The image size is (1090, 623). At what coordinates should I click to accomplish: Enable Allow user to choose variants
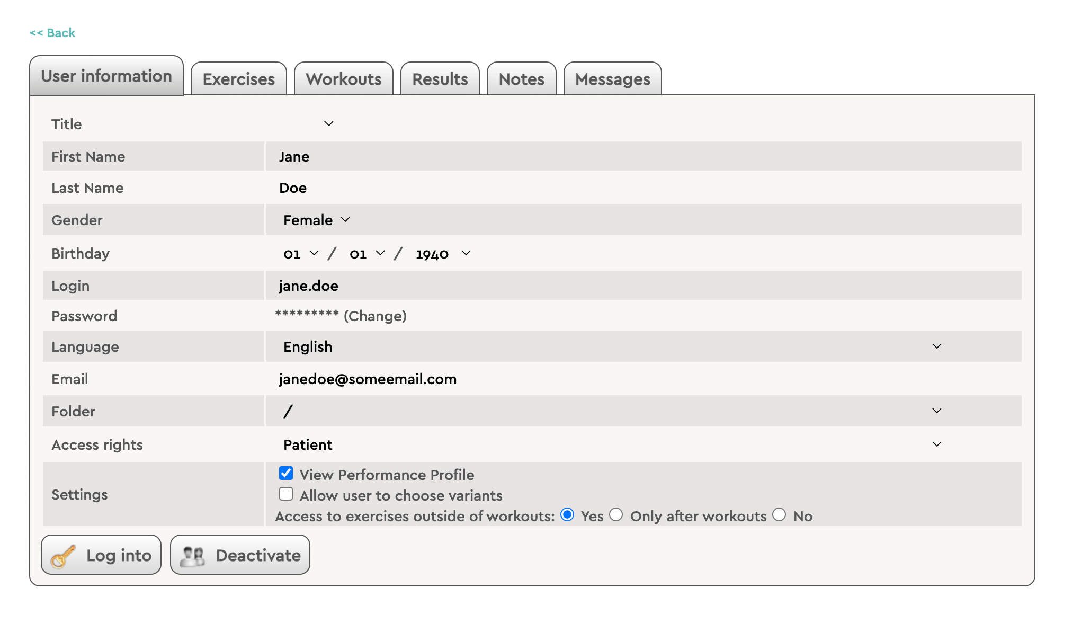(x=286, y=494)
